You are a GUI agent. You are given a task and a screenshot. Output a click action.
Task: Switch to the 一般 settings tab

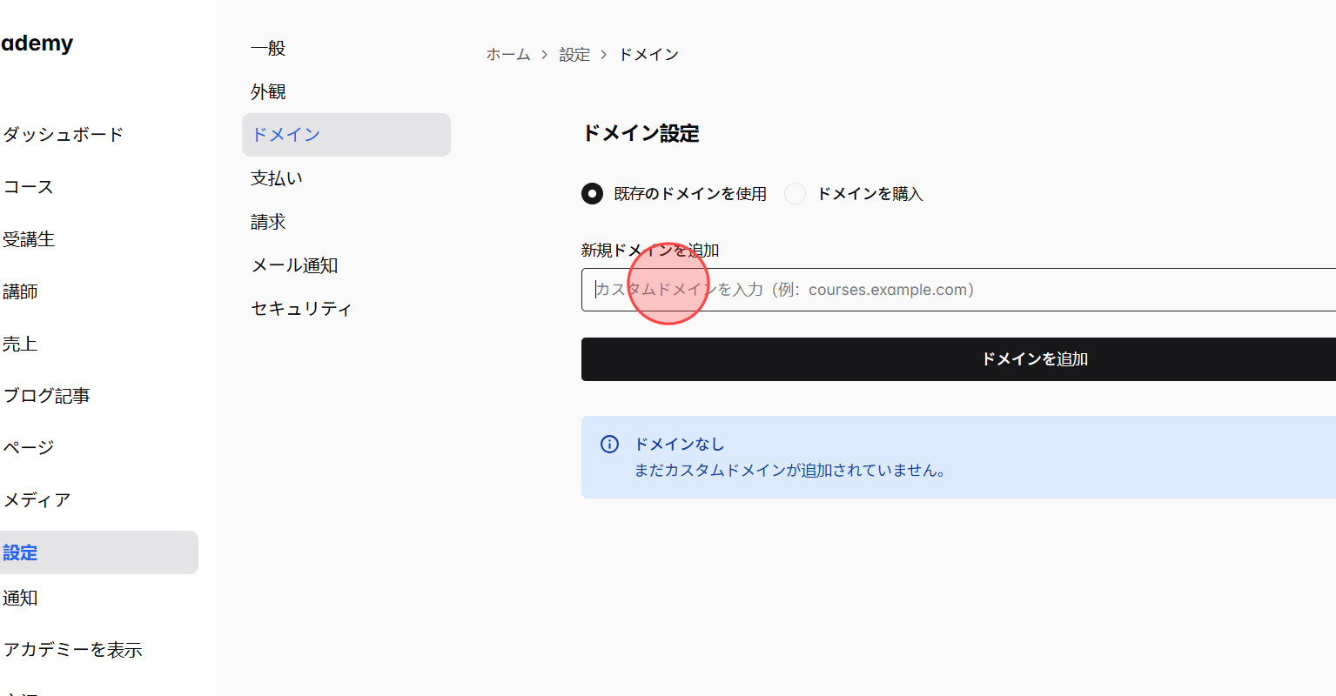(266, 48)
